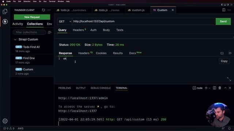Close the Custom request tab
This screenshot has width=234, height=131.
pos(173,10)
